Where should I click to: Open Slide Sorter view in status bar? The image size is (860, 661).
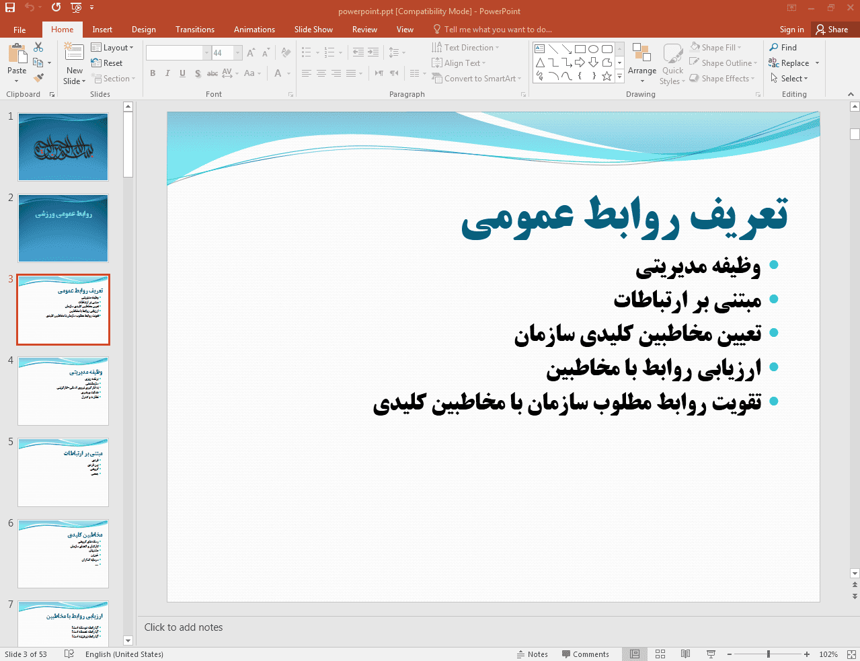[660, 654]
